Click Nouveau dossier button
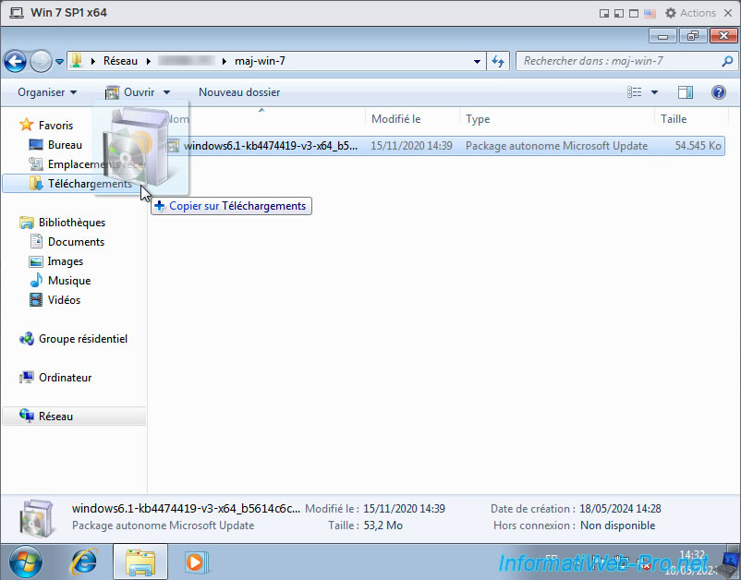Viewport: 741px width, 580px height. (239, 92)
